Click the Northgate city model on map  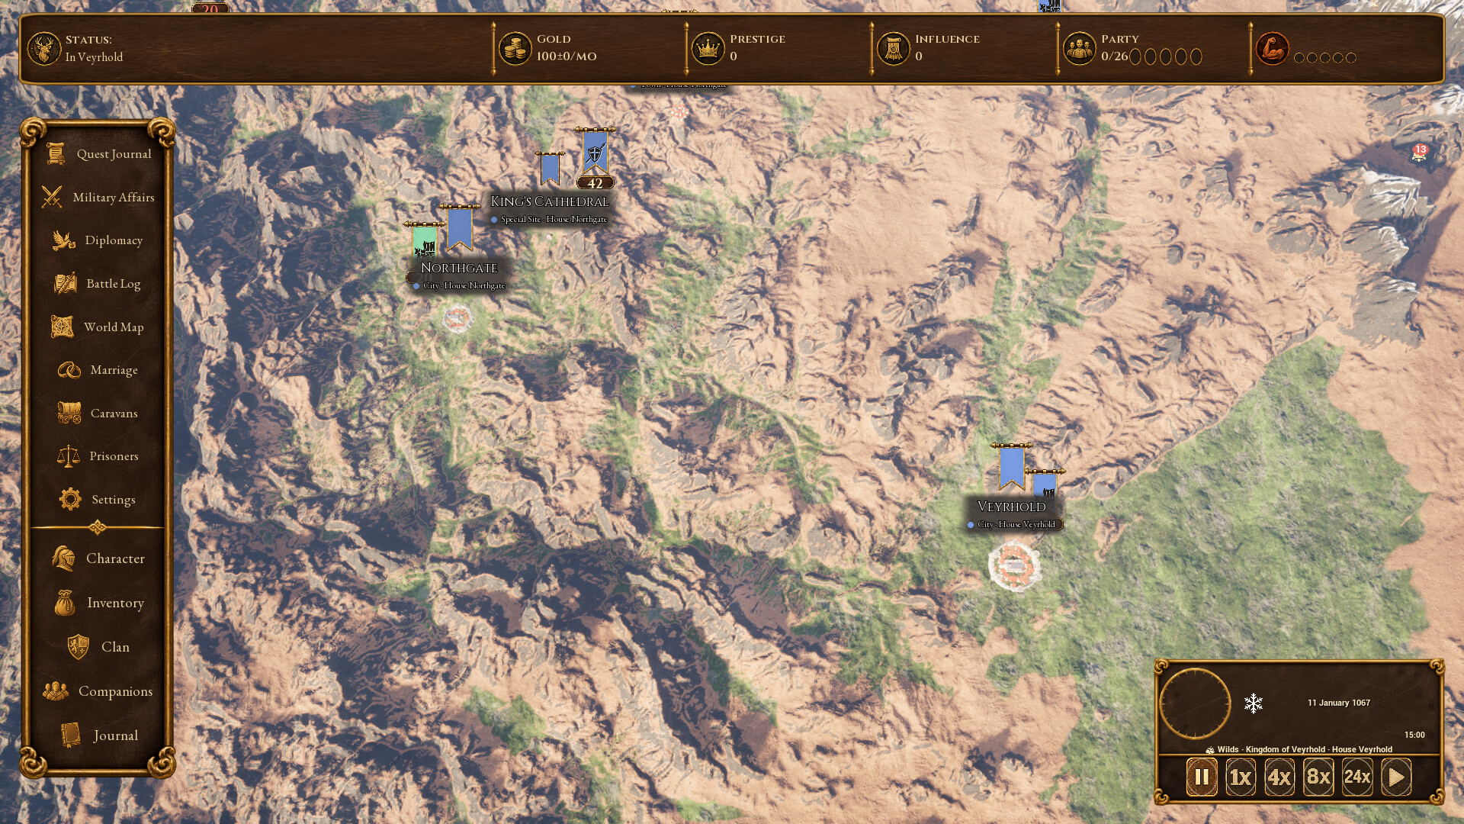click(457, 318)
